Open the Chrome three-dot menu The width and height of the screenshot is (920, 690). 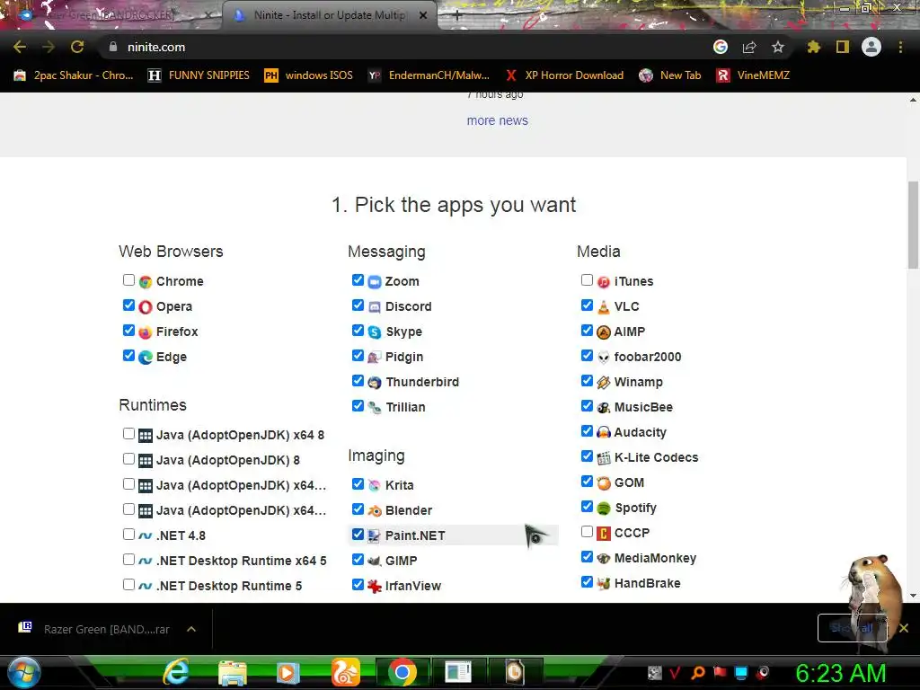[x=900, y=47]
